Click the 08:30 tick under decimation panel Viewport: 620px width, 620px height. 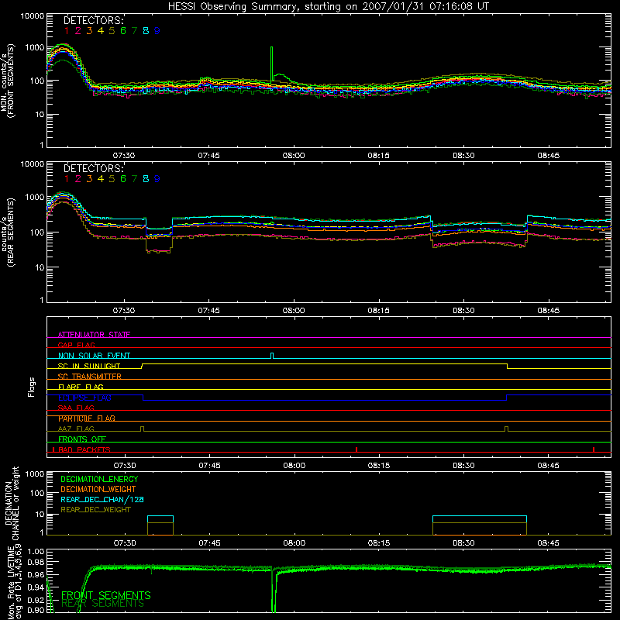tap(463, 543)
